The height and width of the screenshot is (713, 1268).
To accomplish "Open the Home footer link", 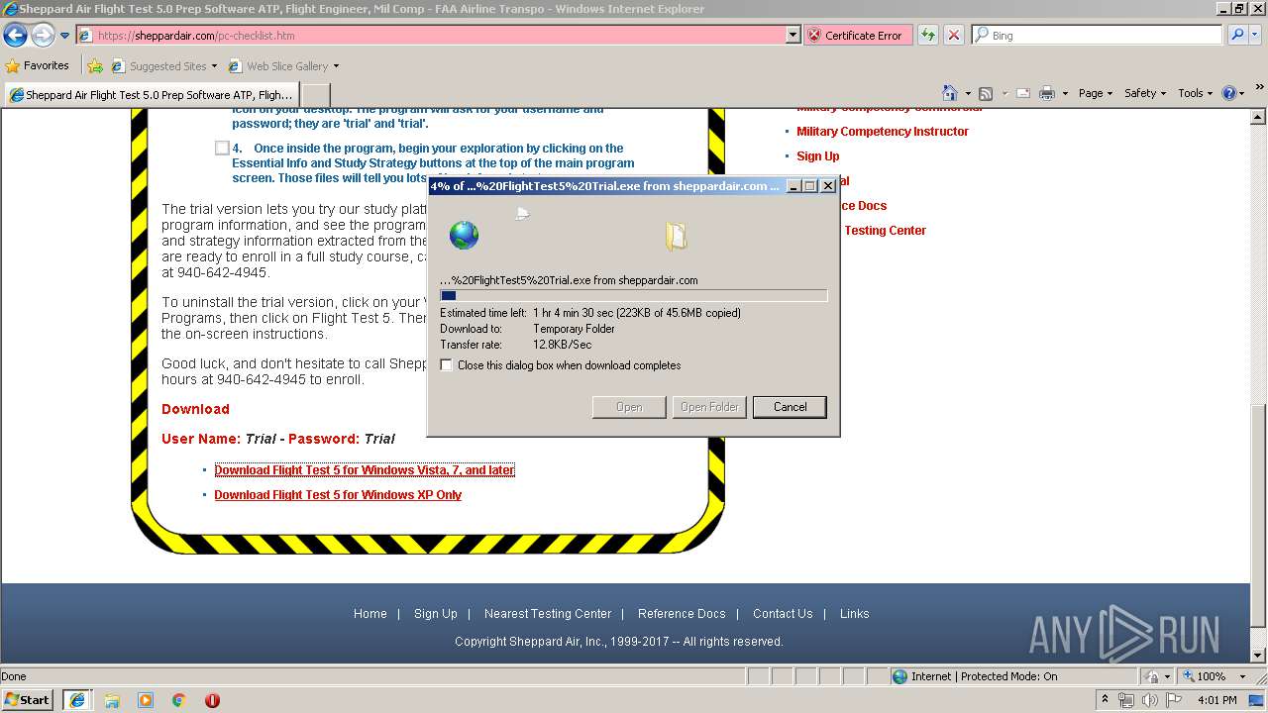I will (x=370, y=614).
